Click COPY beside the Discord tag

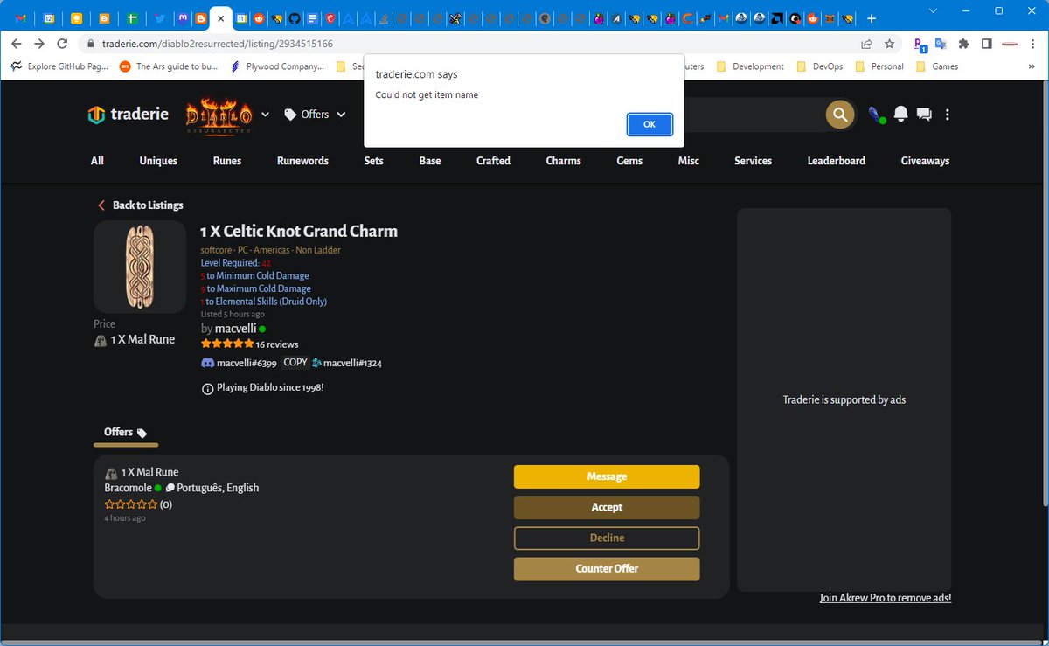[x=295, y=363]
